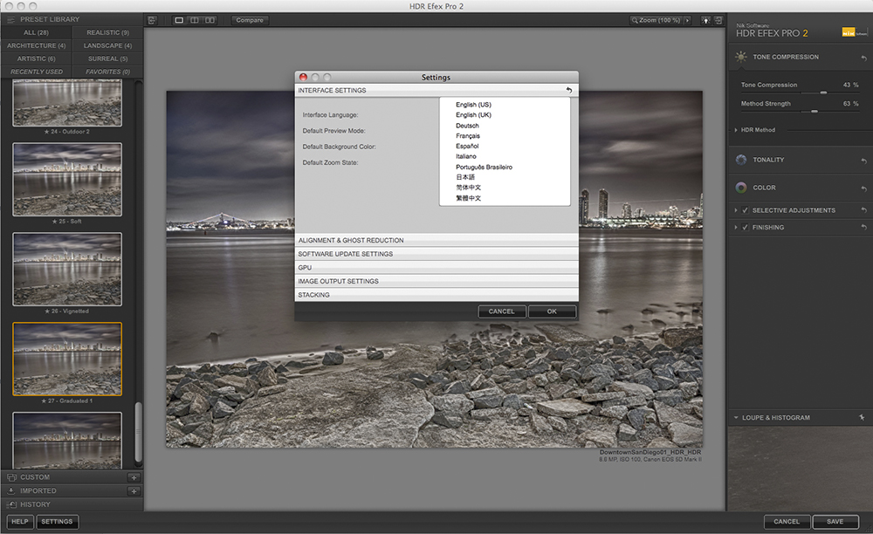This screenshot has width=873, height=534.
Task: Click the single image view icon
Action: [x=179, y=20]
